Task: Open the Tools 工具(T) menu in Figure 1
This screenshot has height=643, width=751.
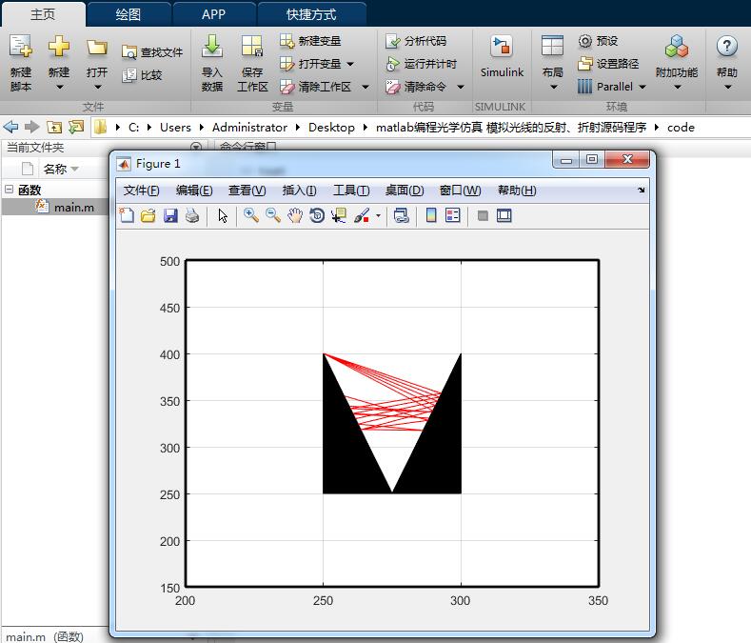Action: pyautogui.click(x=351, y=191)
